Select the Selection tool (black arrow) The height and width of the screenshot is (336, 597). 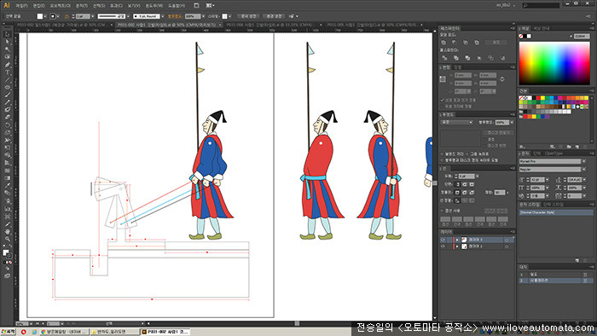coord(7,34)
